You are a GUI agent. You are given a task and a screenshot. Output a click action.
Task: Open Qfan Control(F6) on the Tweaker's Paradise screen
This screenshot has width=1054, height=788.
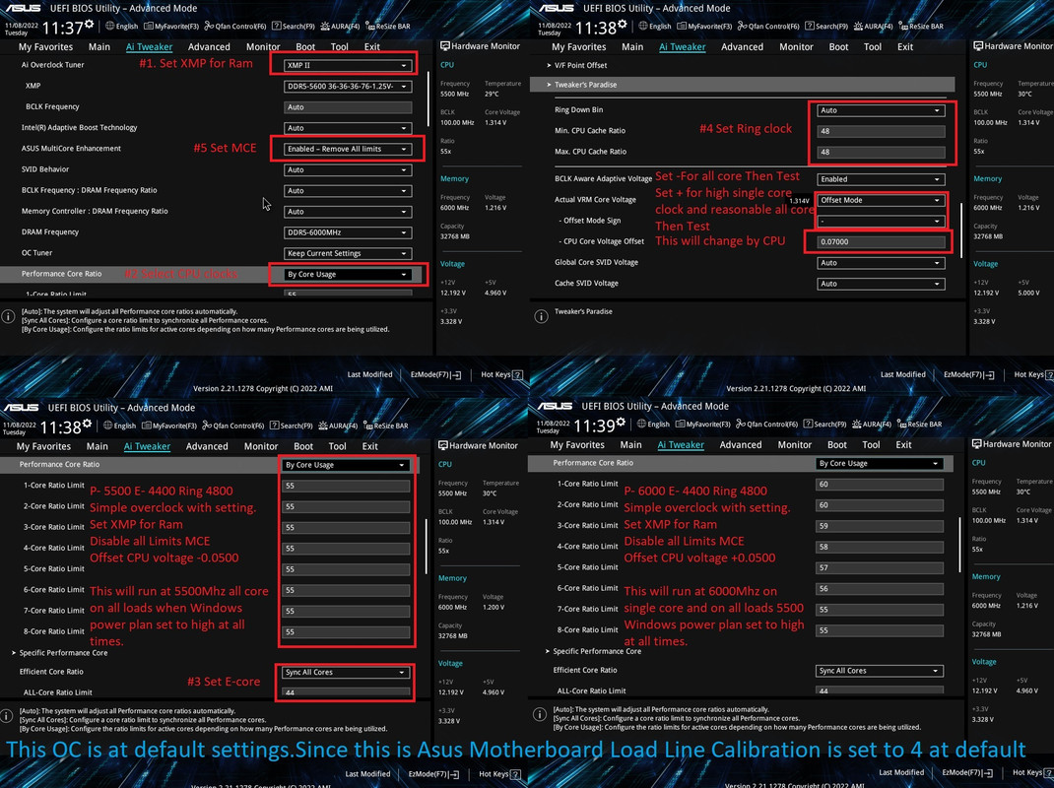[768, 27]
